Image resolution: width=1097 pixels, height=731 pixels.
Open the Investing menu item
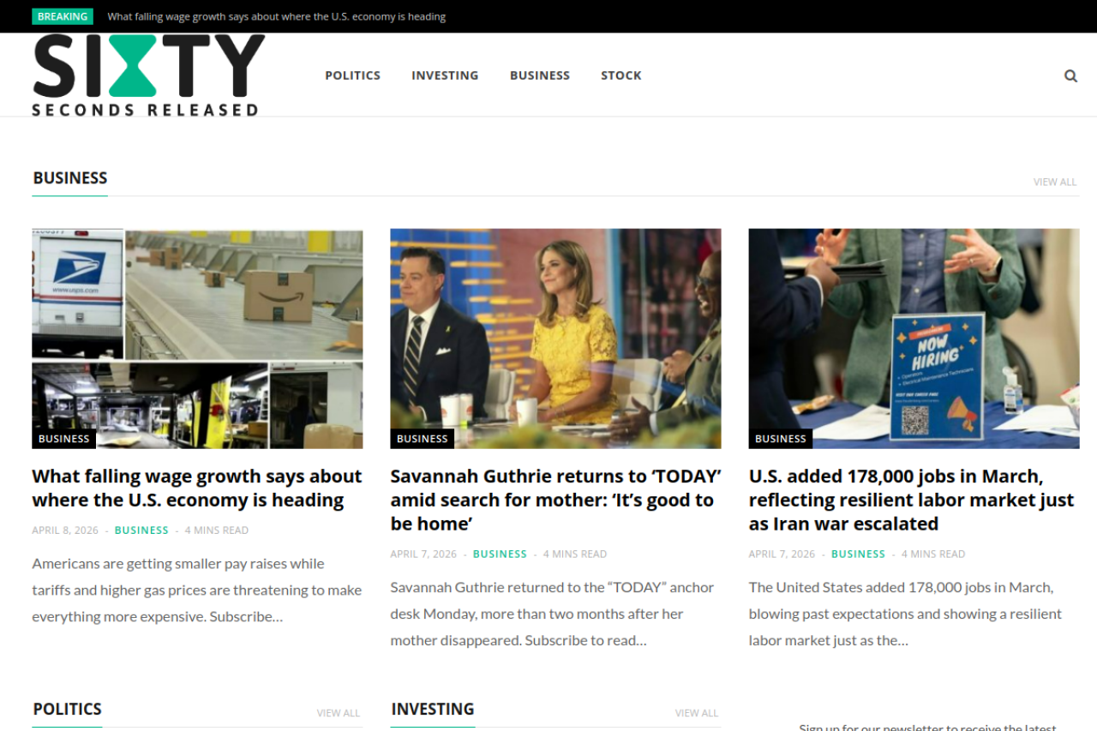pos(445,75)
